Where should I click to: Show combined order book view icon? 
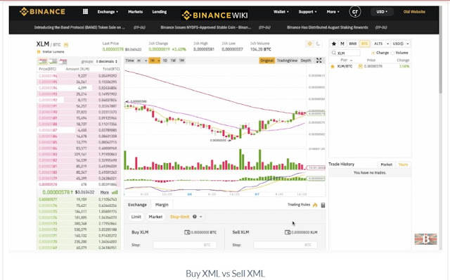click(42, 61)
